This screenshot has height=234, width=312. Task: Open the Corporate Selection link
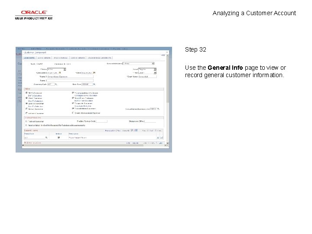tap(83, 106)
